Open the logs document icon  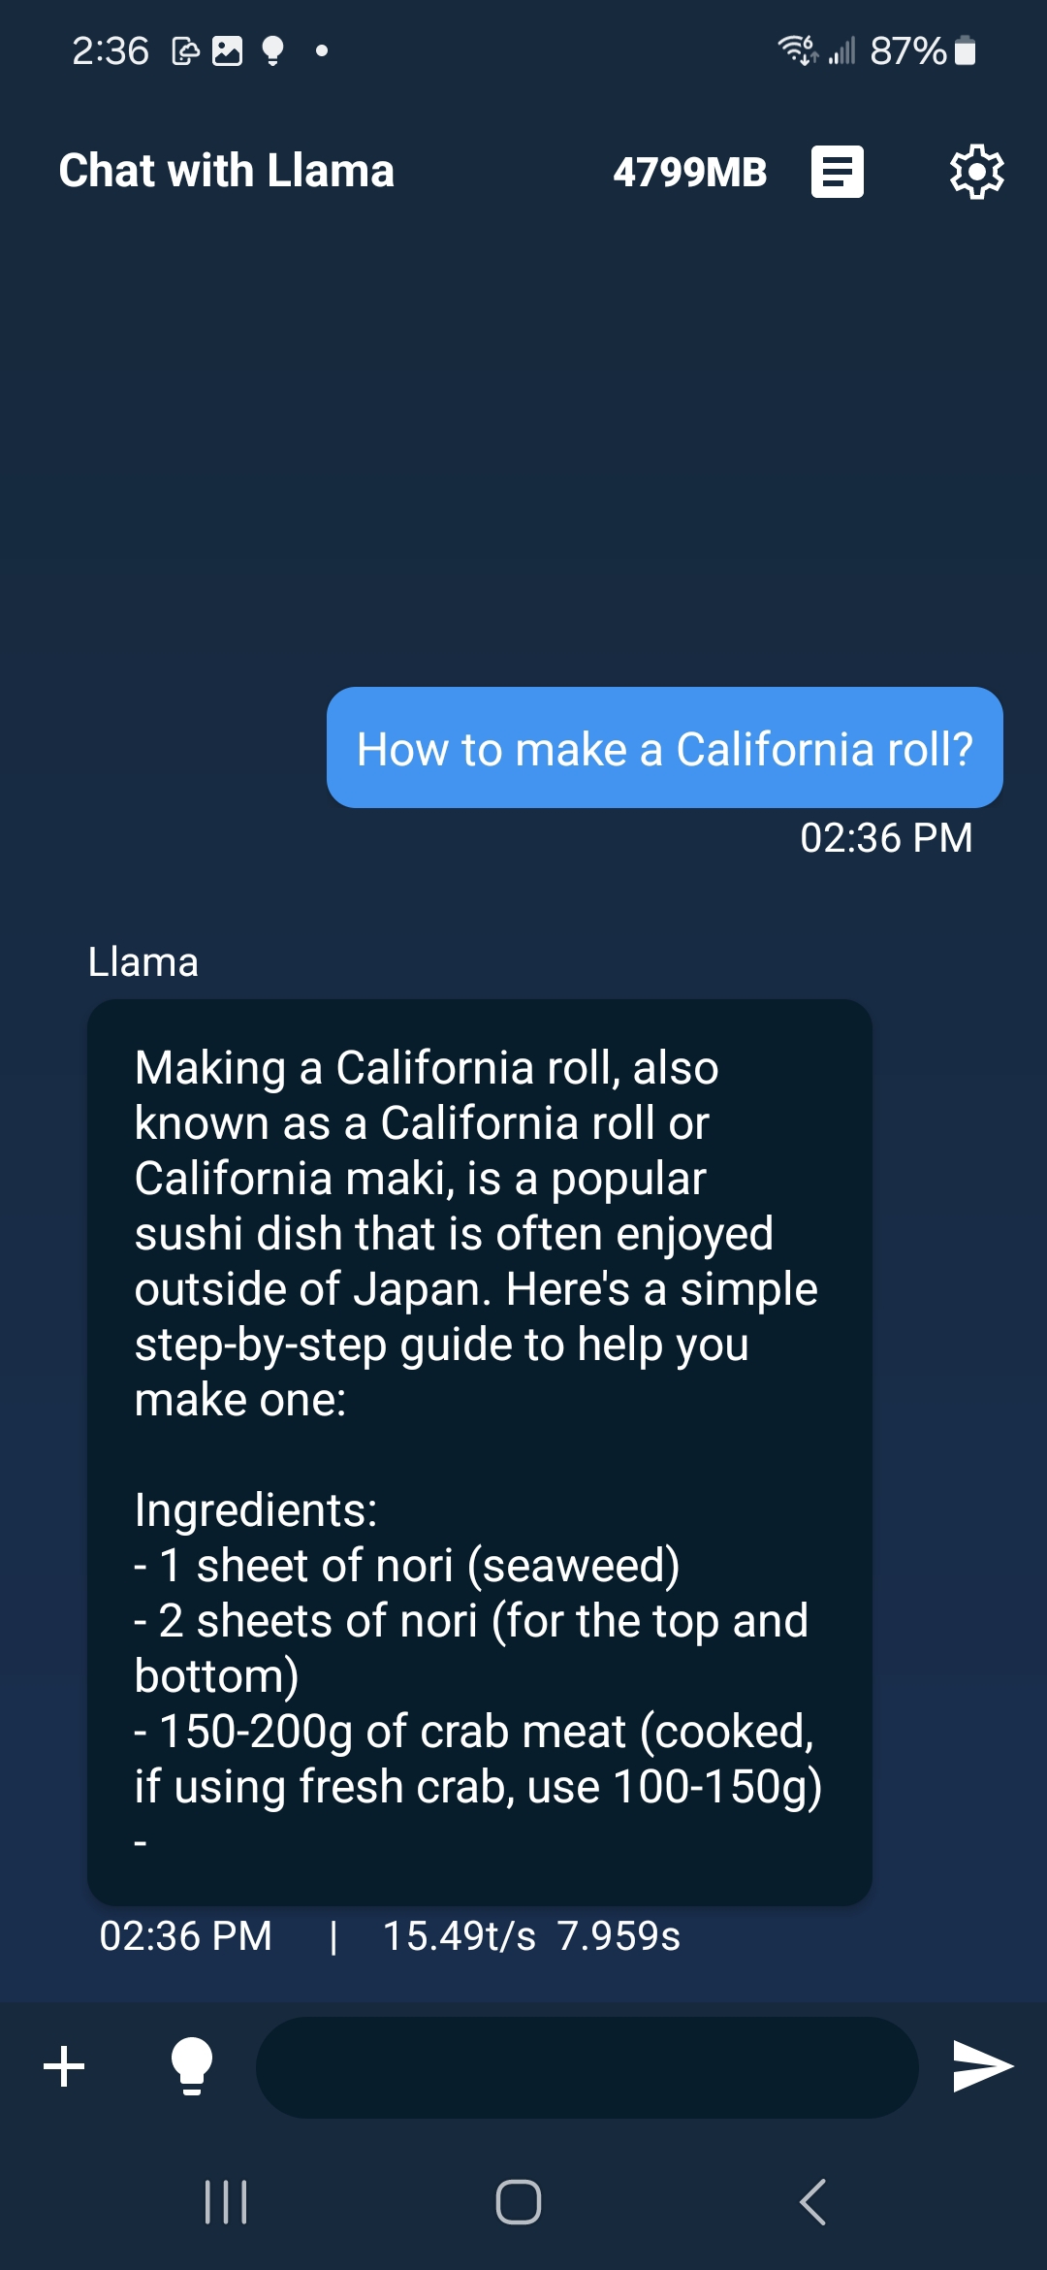pos(837,172)
